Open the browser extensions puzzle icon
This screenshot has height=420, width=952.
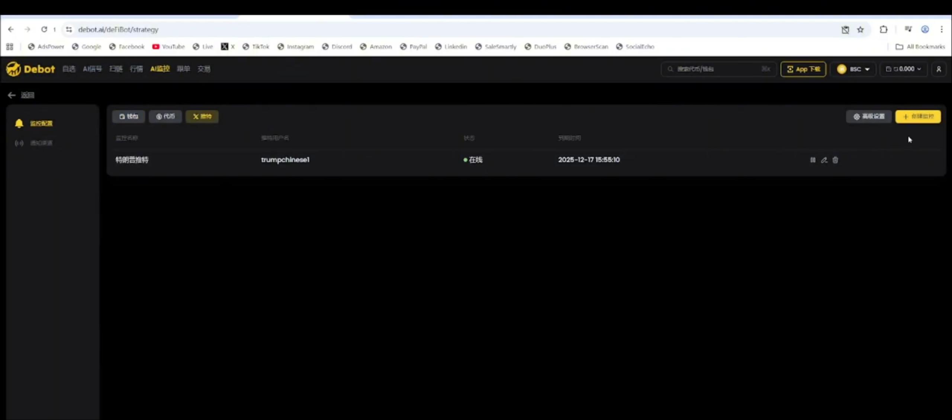[884, 30]
